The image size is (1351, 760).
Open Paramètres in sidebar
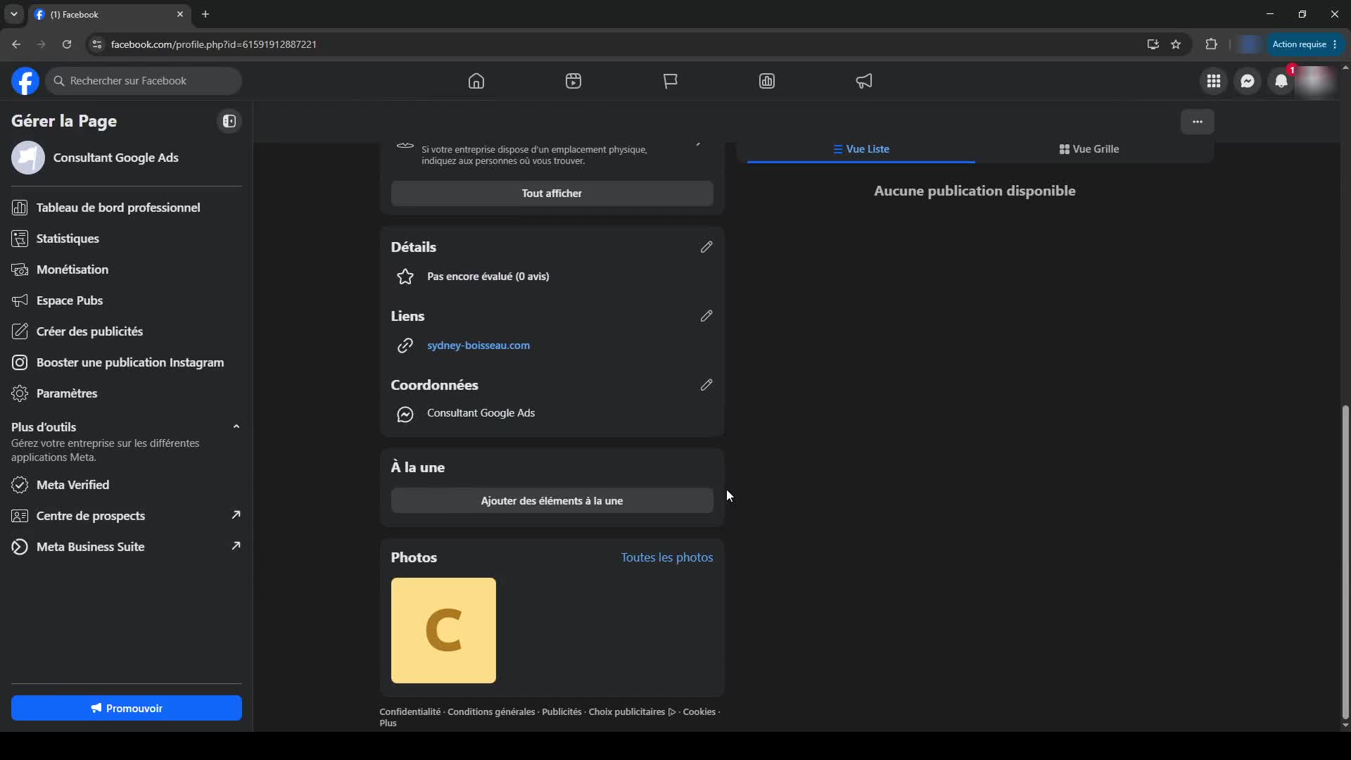click(x=127, y=393)
